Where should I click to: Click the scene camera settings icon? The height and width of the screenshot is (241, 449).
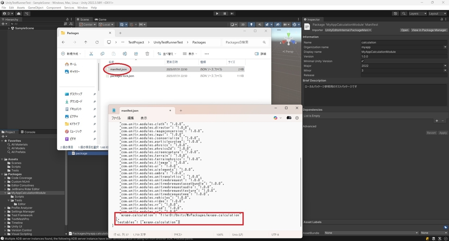tap(287, 25)
